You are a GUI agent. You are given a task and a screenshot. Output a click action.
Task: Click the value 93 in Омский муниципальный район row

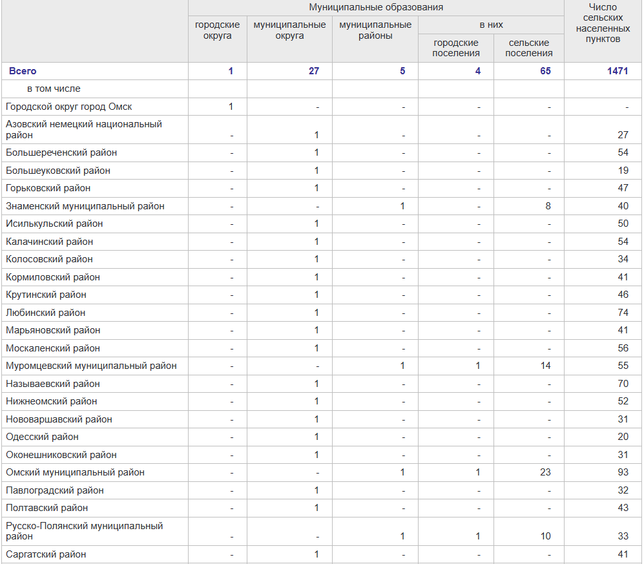point(622,472)
